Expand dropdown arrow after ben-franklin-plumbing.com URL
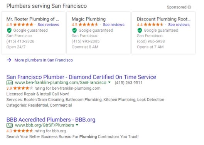The image size is (204, 145). pos(109,82)
